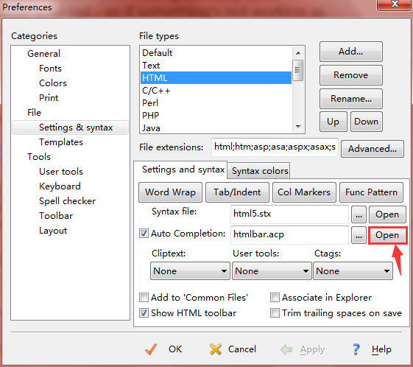Select Perl file type
The image size is (413, 367).
coord(216,103)
